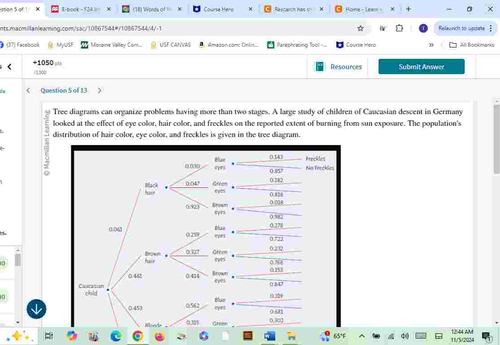Viewport: 500px width, 345px height.
Task: Advance using the next question chevron
Action: 100,90
